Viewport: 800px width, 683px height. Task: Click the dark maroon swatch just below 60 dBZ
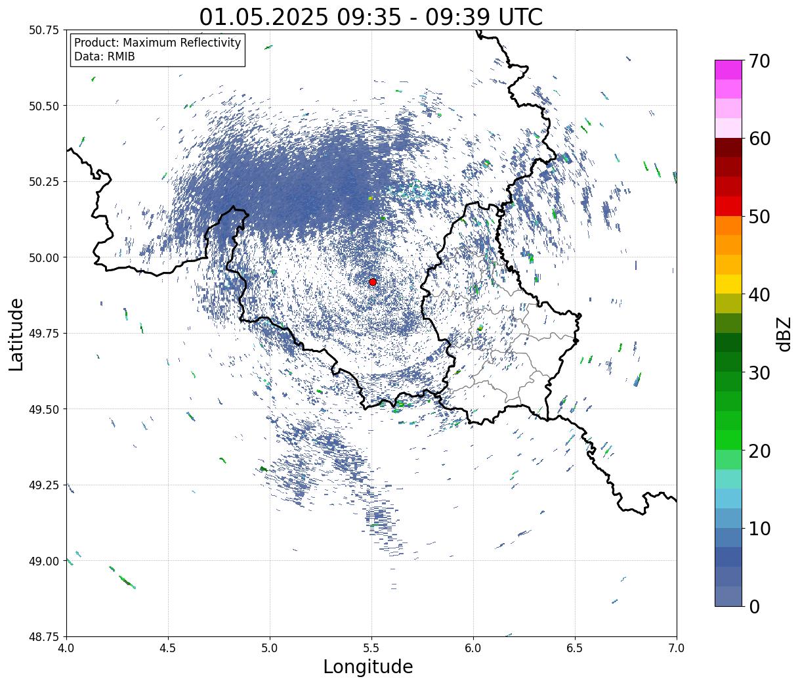coord(728,148)
